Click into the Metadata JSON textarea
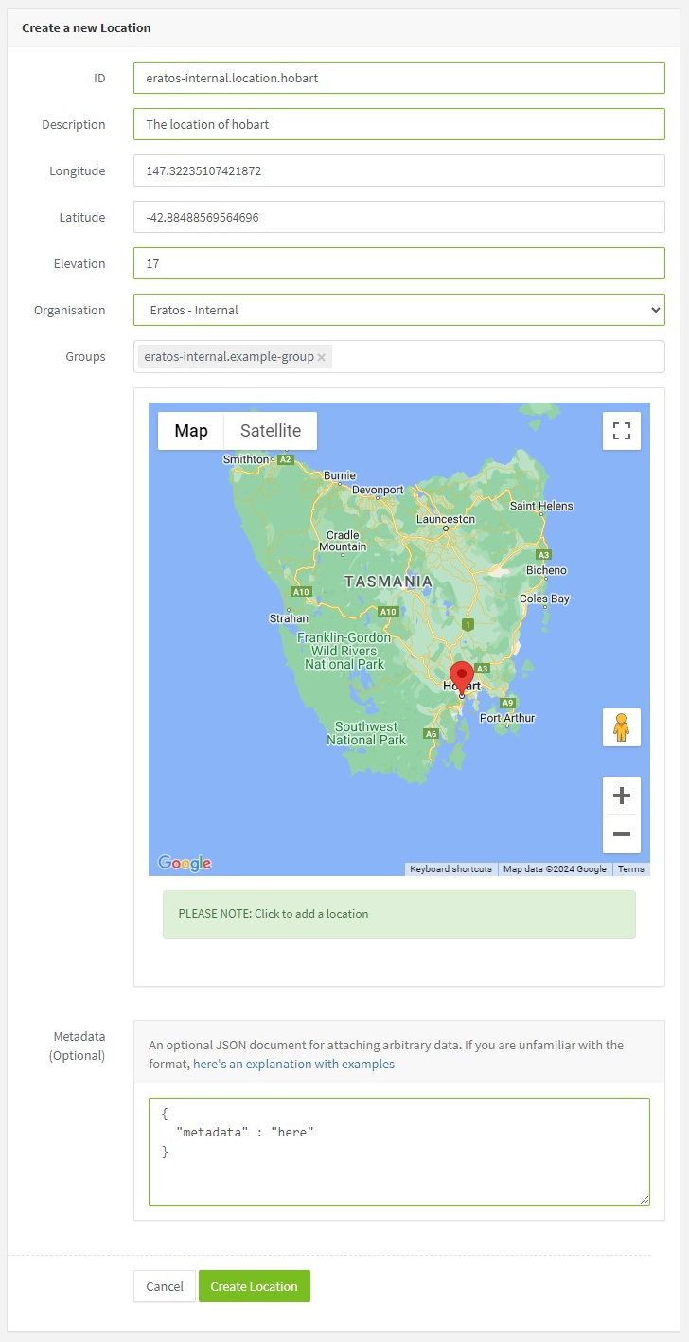Screen dimensions: 689x1342 tap(399, 1152)
